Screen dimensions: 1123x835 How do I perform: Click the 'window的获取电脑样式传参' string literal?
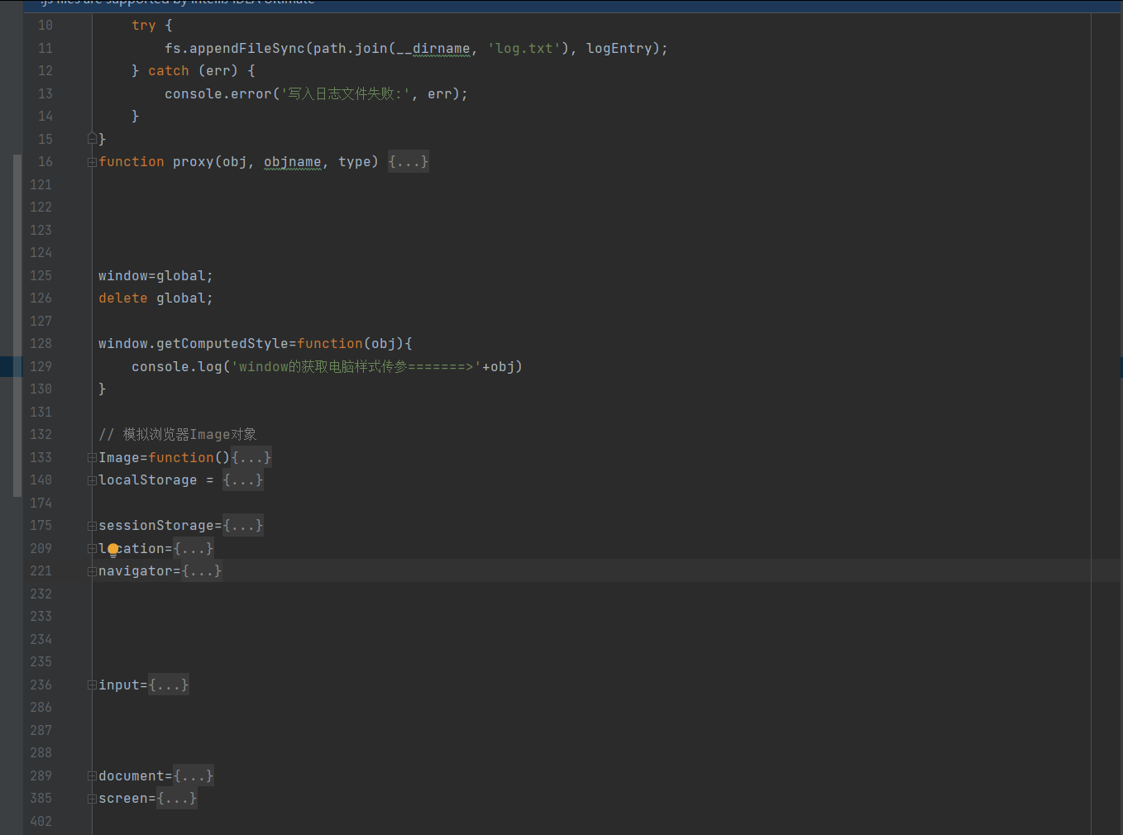(356, 367)
